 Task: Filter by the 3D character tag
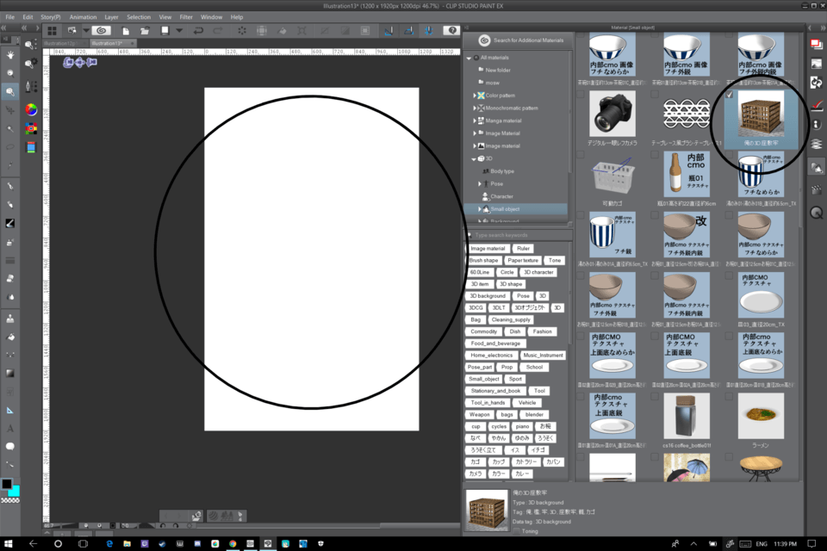(x=538, y=272)
